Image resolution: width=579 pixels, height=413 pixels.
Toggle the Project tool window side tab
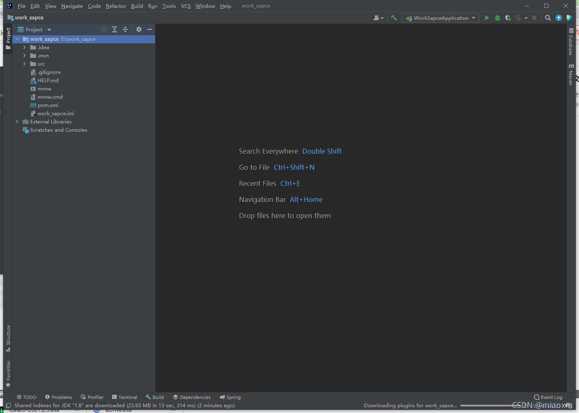tap(8, 38)
